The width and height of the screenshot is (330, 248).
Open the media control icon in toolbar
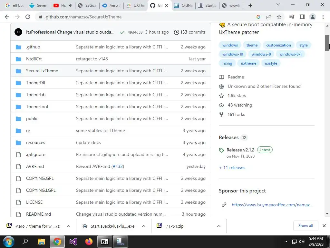point(292,17)
